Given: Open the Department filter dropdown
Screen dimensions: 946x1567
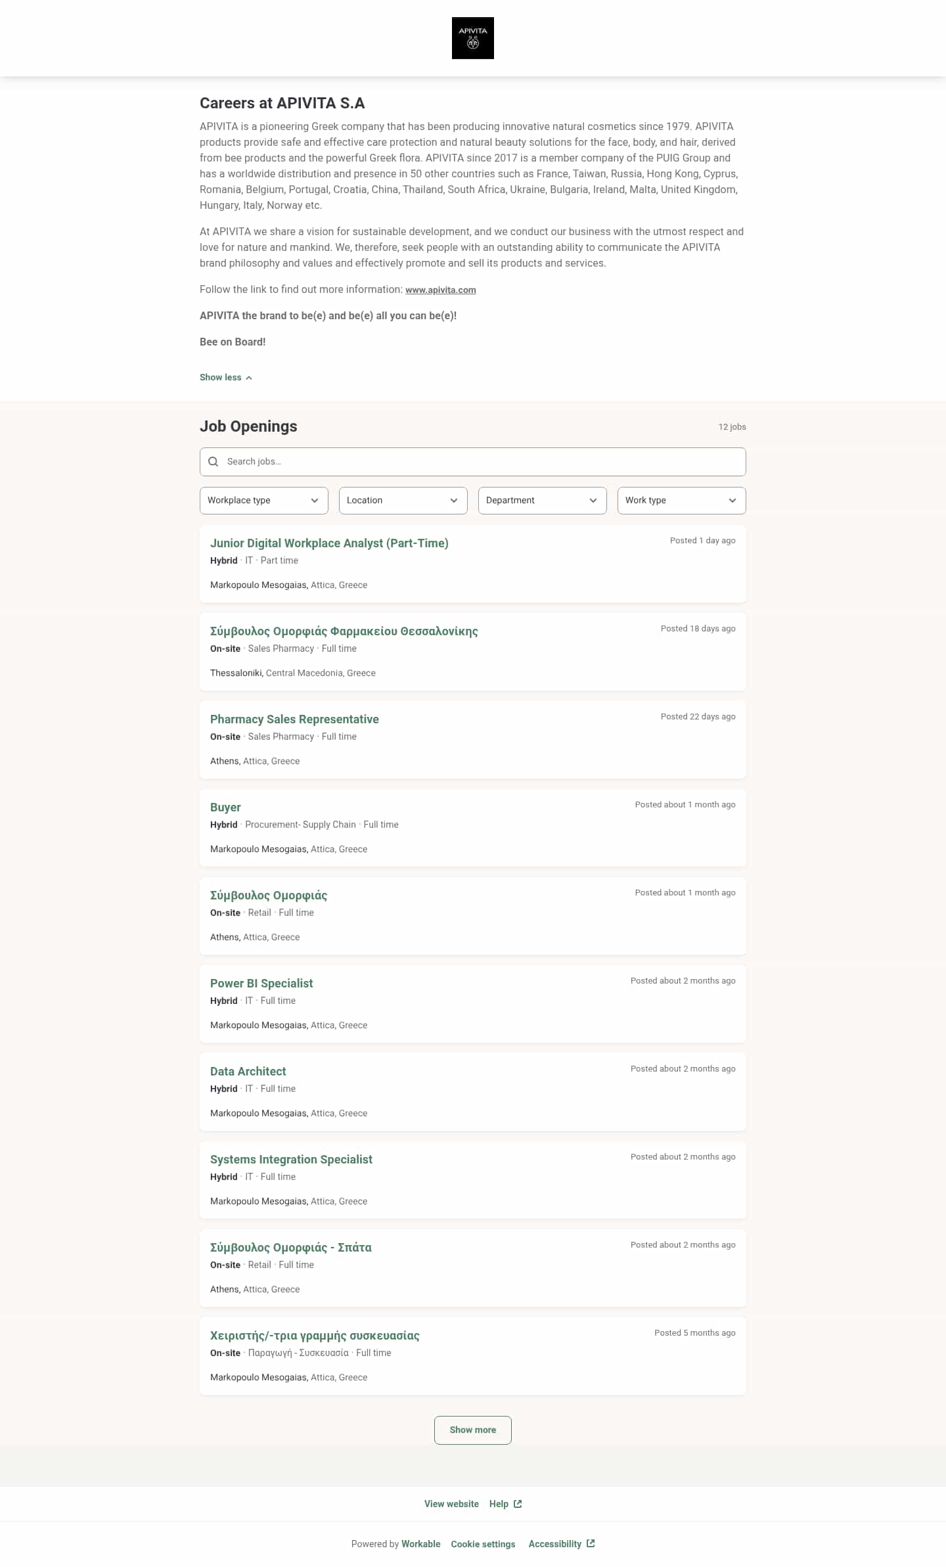Looking at the screenshot, I should 542,501.
